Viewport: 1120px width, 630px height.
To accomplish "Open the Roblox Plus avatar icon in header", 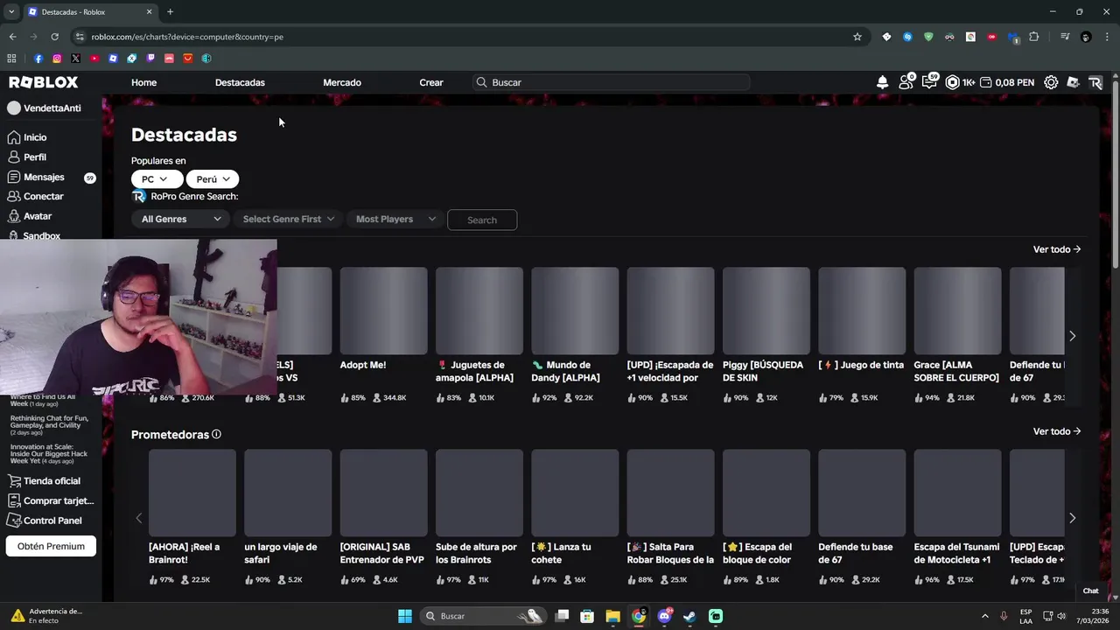I will [1073, 82].
